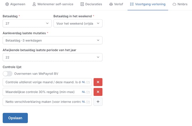Switch to the Declaraties tab
Viewport: 192px width, 126px height.
(x=91, y=4)
